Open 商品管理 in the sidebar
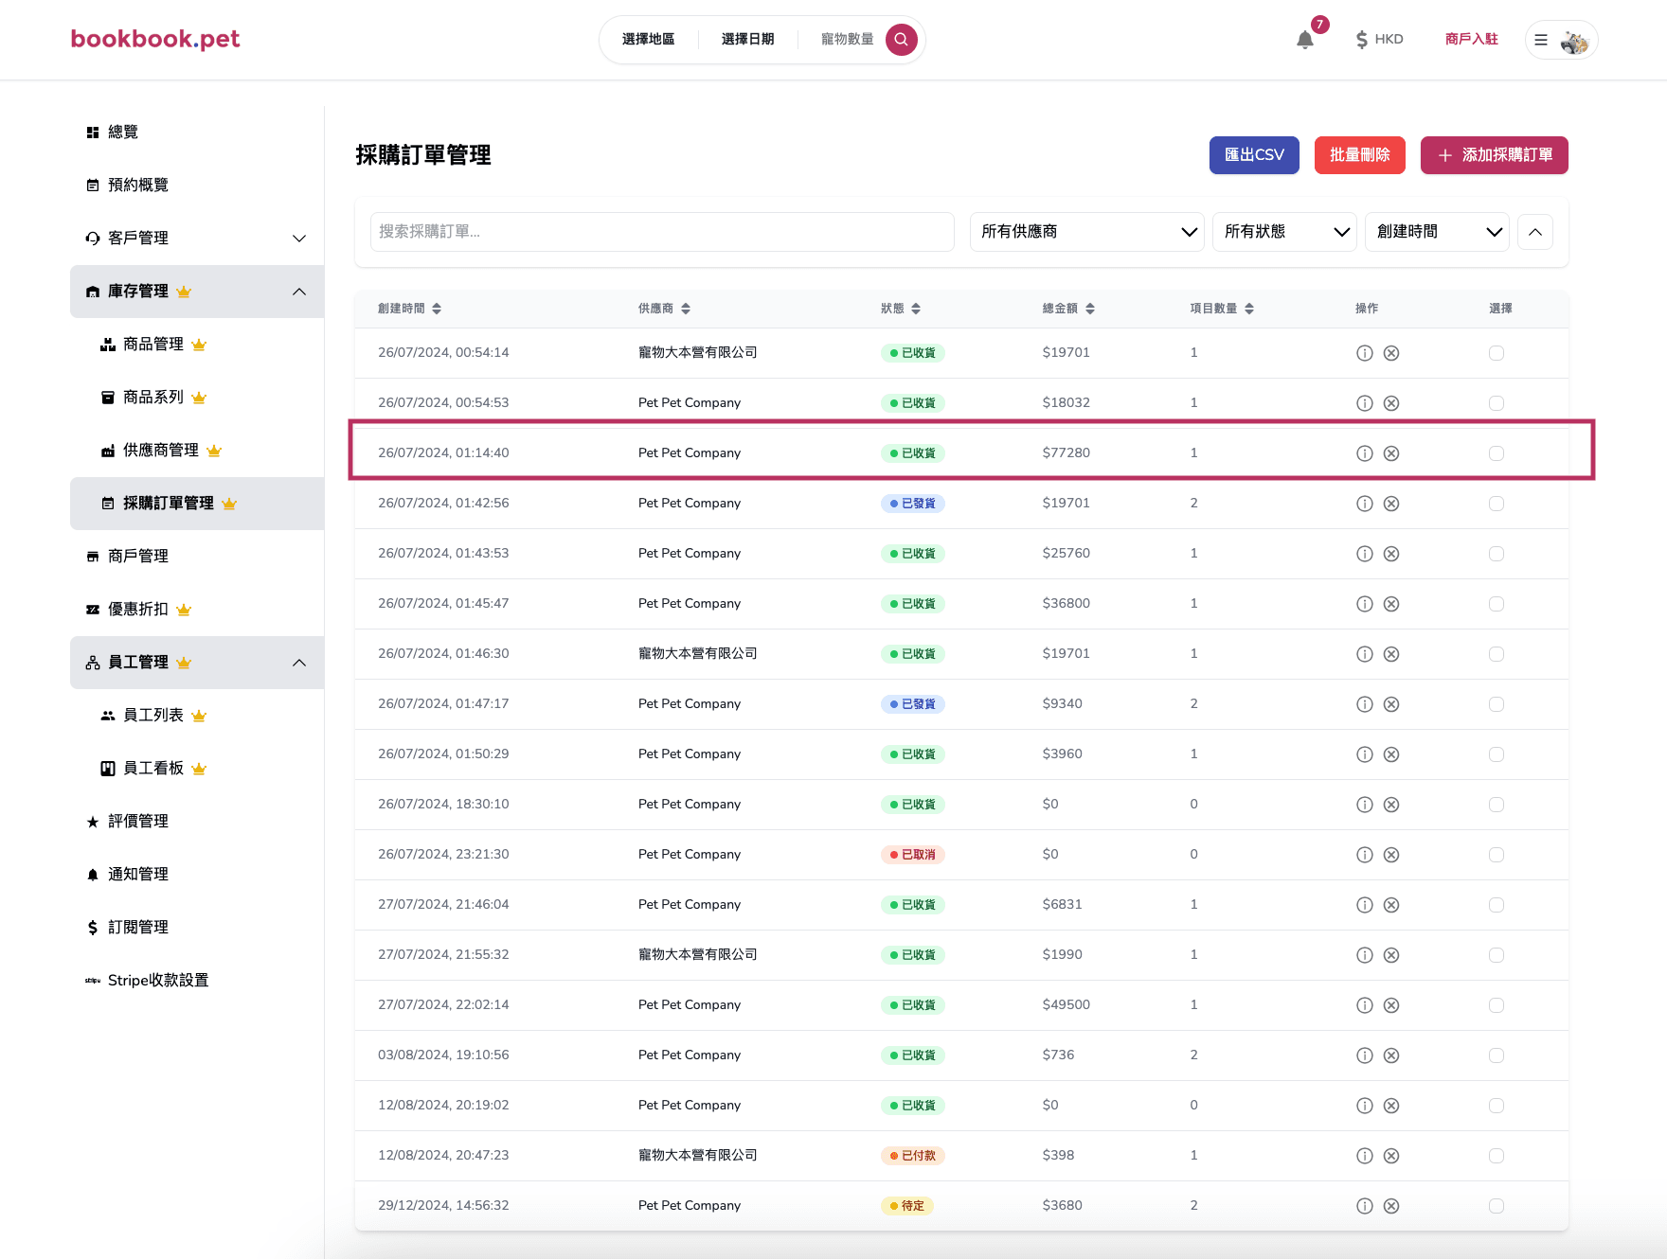This screenshot has height=1259, width=1667. [x=153, y=345]
